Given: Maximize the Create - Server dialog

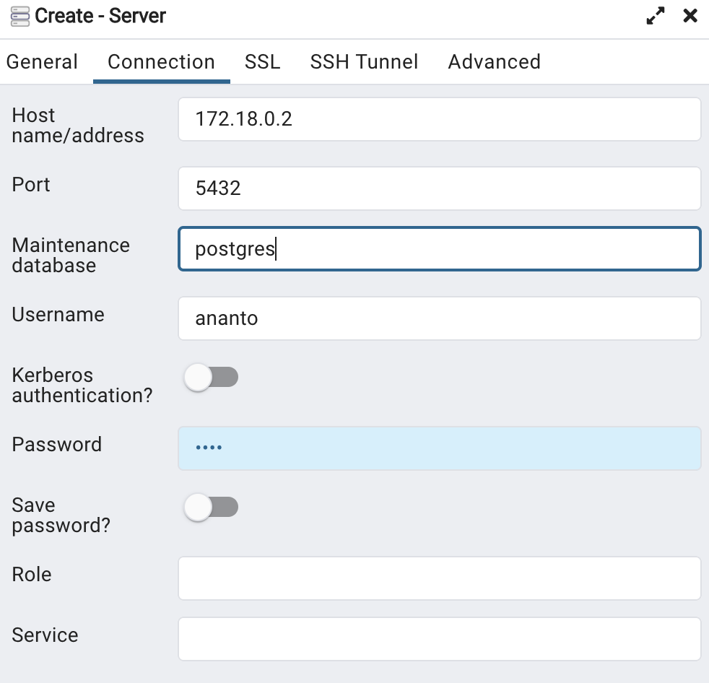Looking at the screenshot, I should (655, 16).
